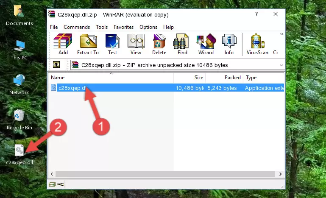Click the 5,243 bytes packed value
This screenshot has width=326, height=198.
(222, 88)
